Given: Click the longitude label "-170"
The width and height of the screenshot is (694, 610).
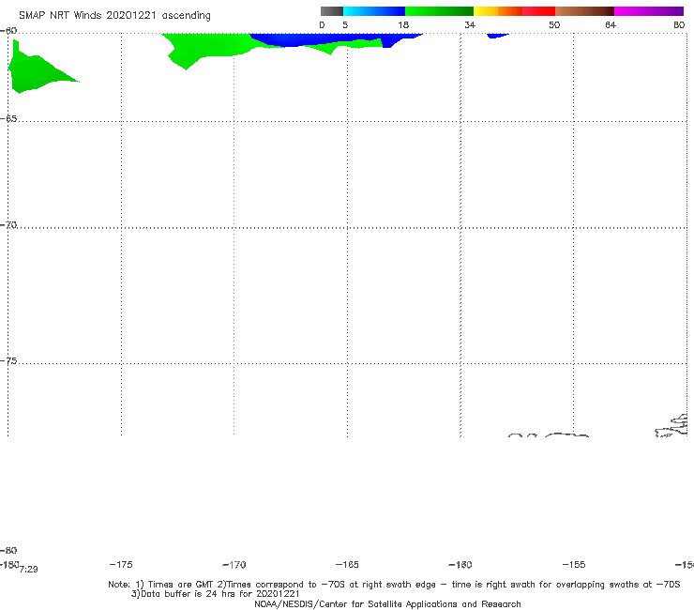Looking at the screenshot, I should (x=234, y=565).
